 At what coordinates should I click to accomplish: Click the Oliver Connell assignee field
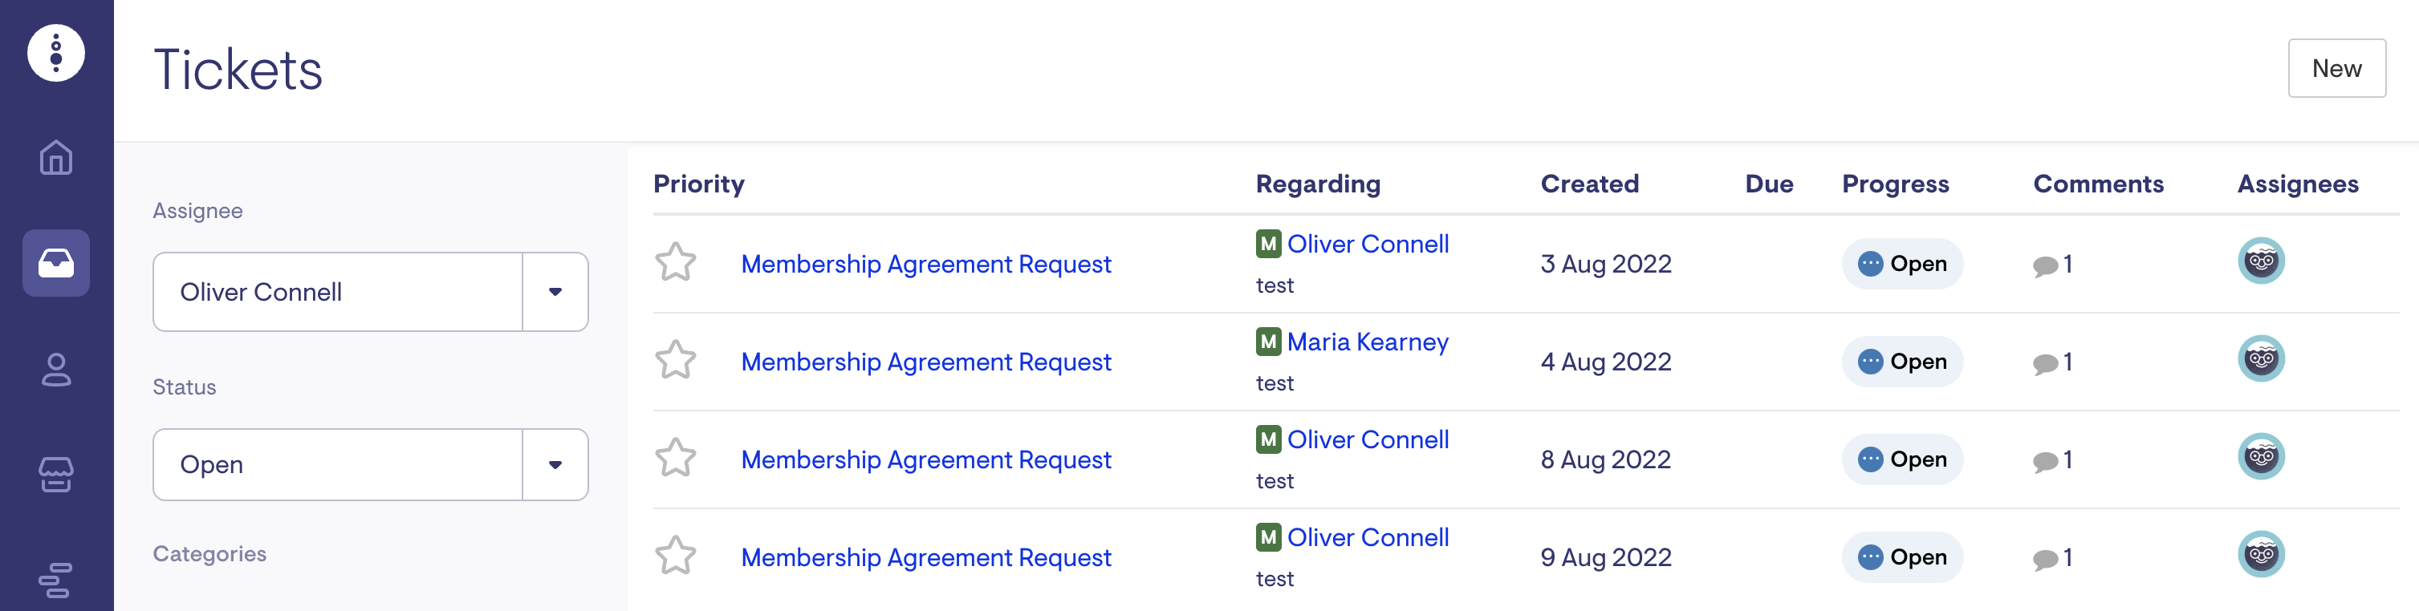338,292
